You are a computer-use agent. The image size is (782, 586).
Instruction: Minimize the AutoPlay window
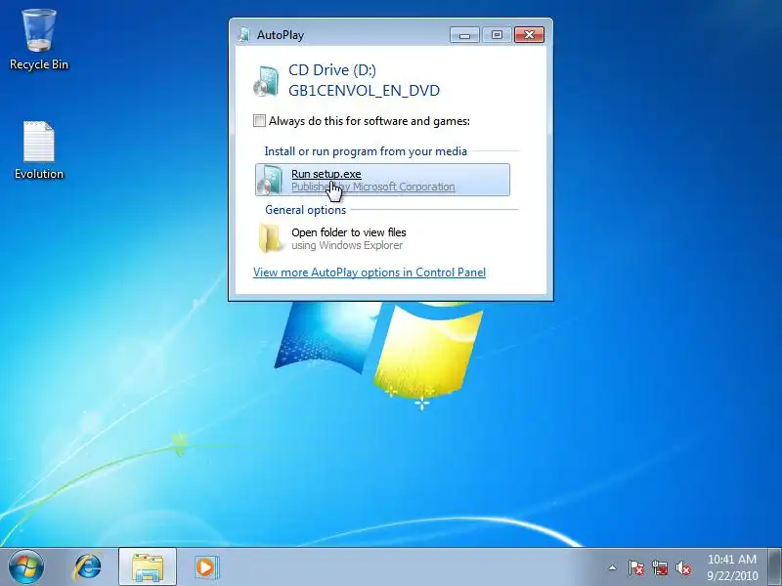[464, 35]
